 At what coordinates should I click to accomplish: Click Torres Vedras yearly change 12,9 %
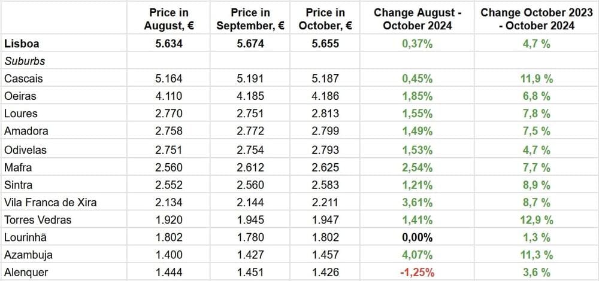tap(537, 219)
